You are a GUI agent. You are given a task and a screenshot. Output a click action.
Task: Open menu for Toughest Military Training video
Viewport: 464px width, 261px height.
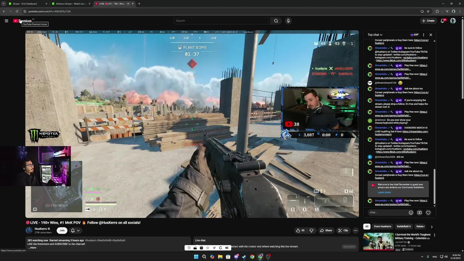click(x=434, y=235)
